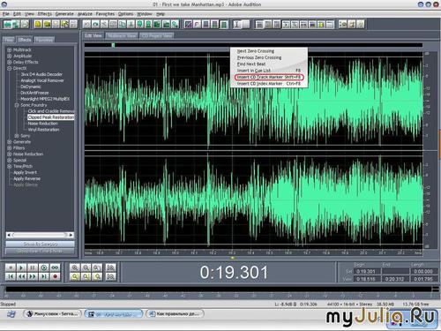Expand the Delay Effects group

pyautogui.click(x=10, y=62)
